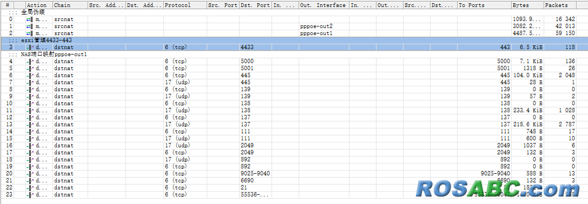Select dst-nat icon on rule 20 port 9025-9040
The width and height of the screenshot is (588, 204).
tap(30, 173)
